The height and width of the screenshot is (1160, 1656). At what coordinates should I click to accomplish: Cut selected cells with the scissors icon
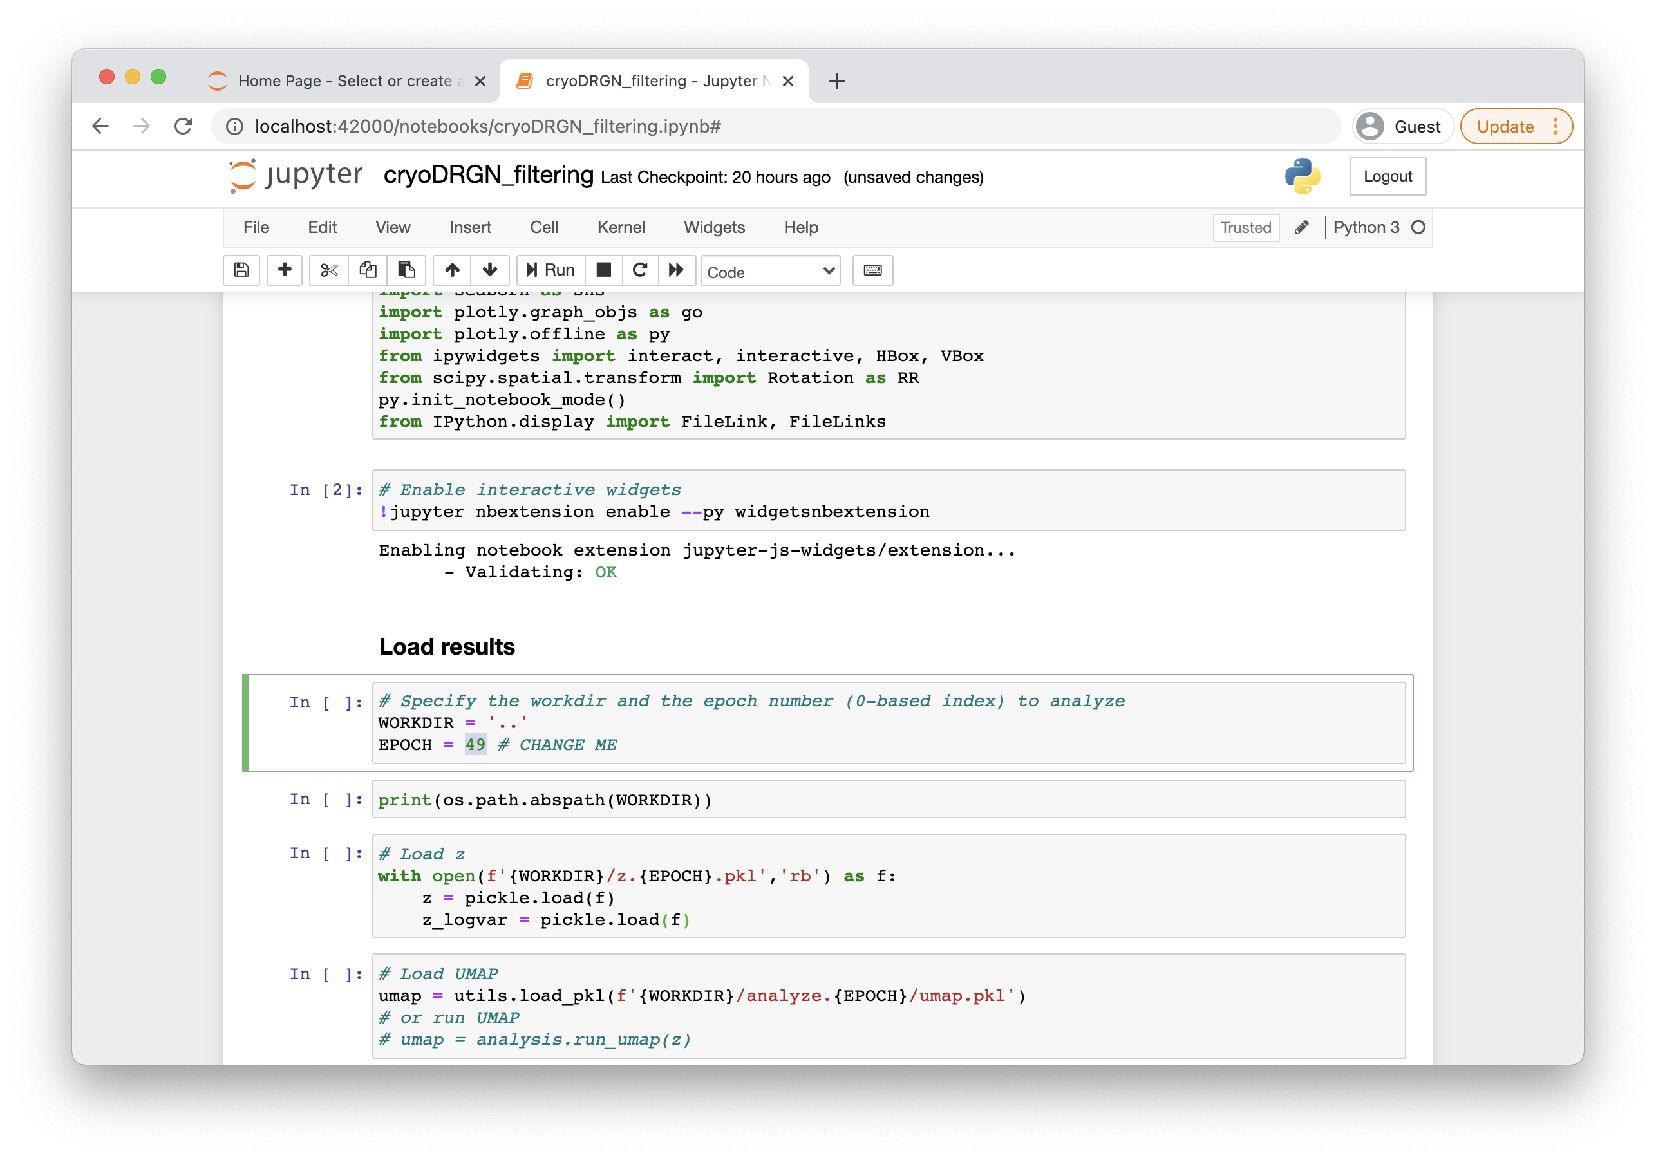pos(329,270)
